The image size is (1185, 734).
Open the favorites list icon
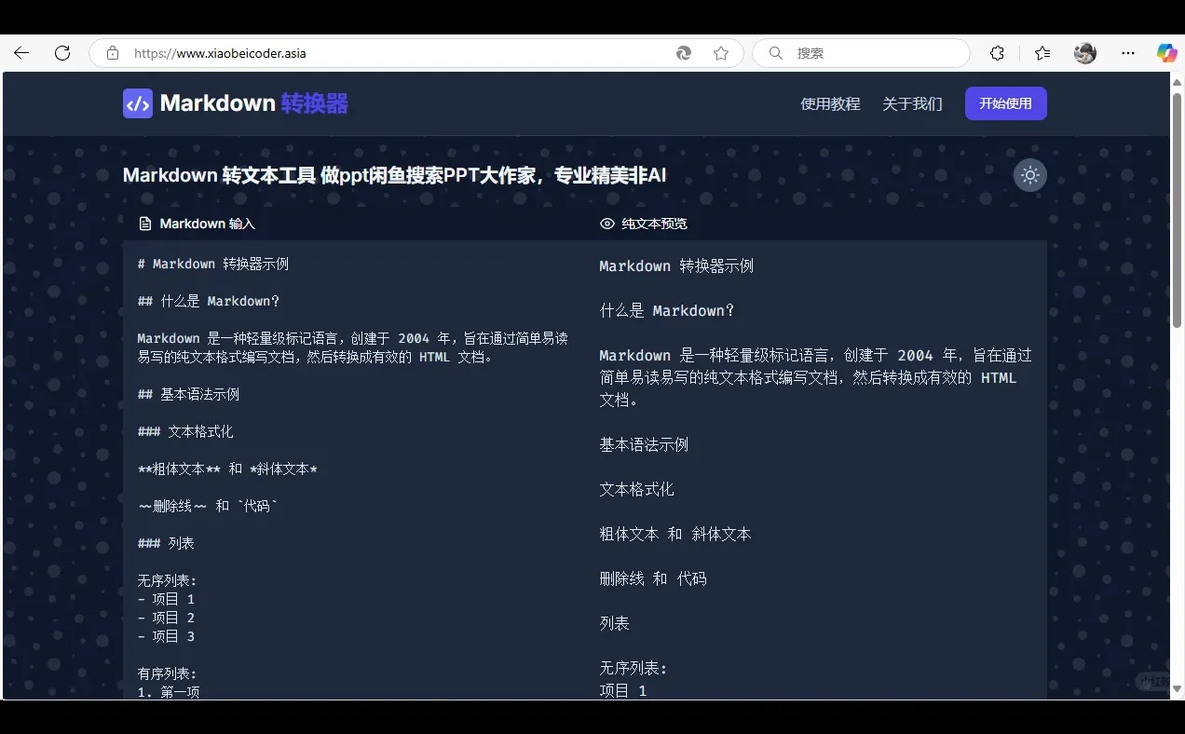pyautogui.click(x=1042, y=53)
